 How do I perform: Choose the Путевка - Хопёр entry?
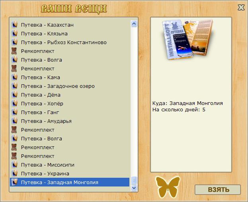click(70, 103)
